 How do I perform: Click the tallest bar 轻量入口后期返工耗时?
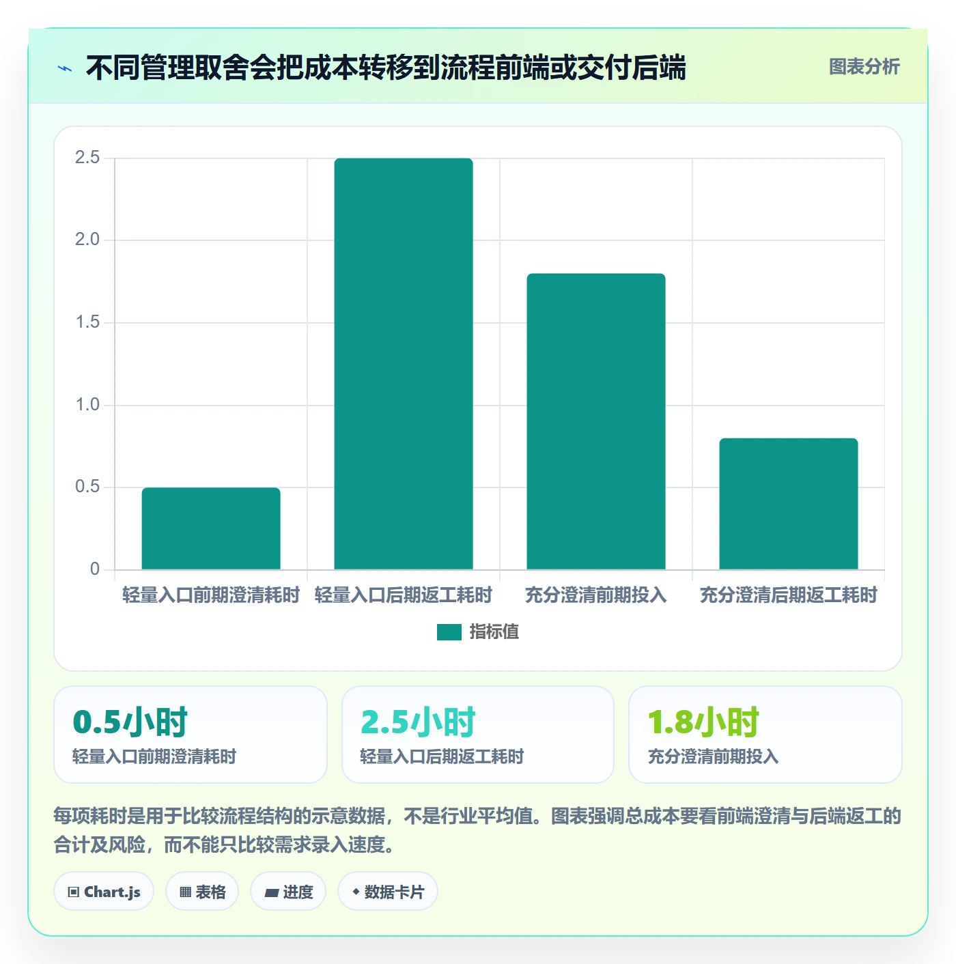point(404,364)
